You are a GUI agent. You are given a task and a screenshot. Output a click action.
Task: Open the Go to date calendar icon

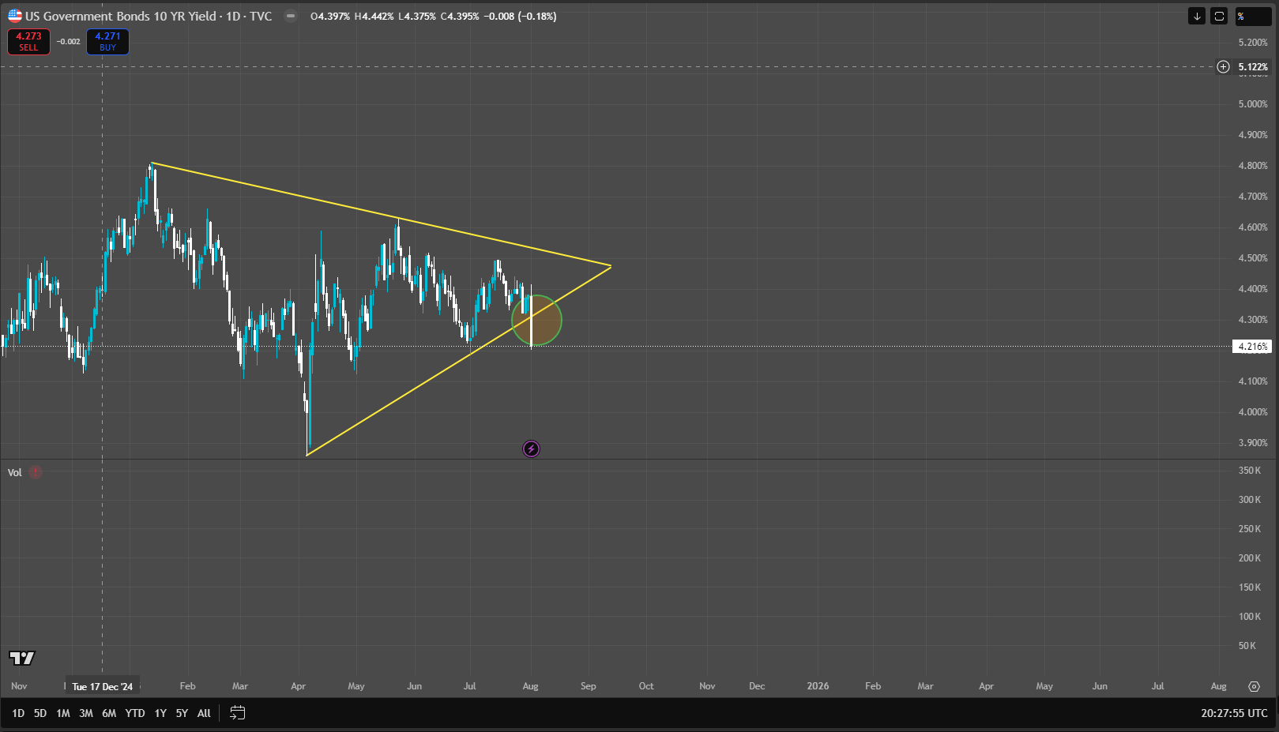pyautogui.click(x=237, y=713)
